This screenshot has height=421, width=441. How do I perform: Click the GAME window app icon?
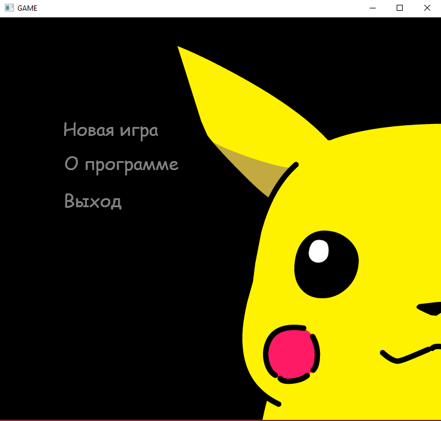(x=9, y=8)
